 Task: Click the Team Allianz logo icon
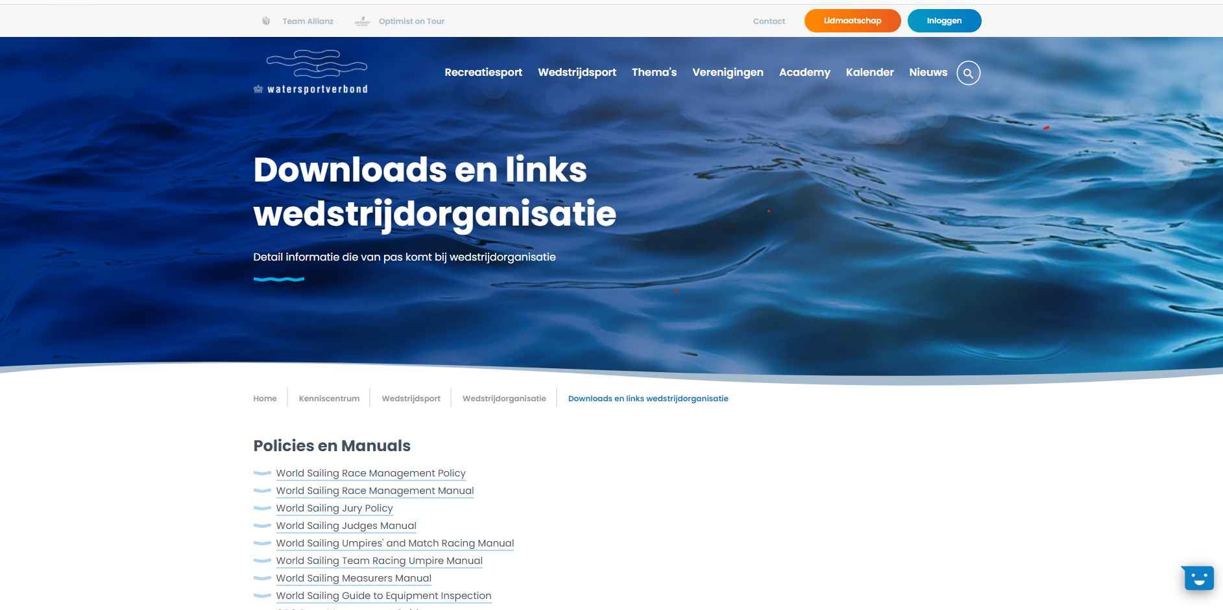click(266, 21)
